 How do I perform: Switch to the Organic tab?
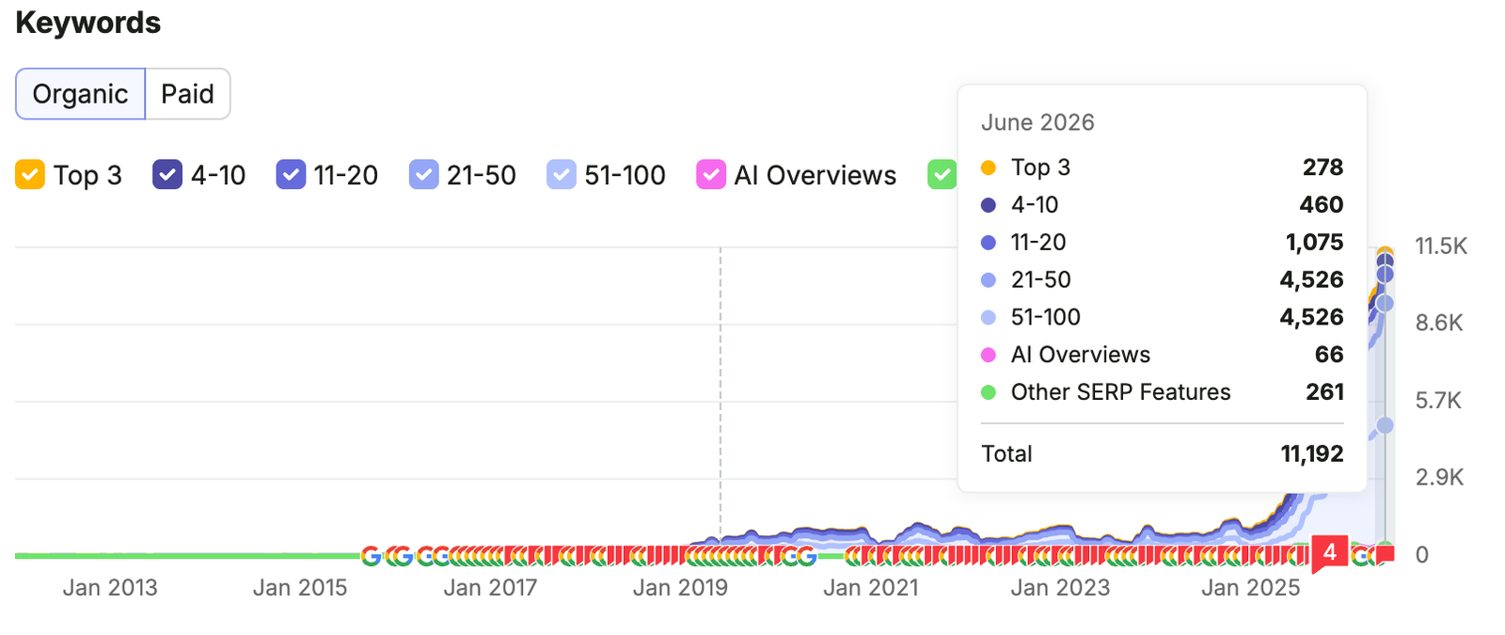point(81,94)
